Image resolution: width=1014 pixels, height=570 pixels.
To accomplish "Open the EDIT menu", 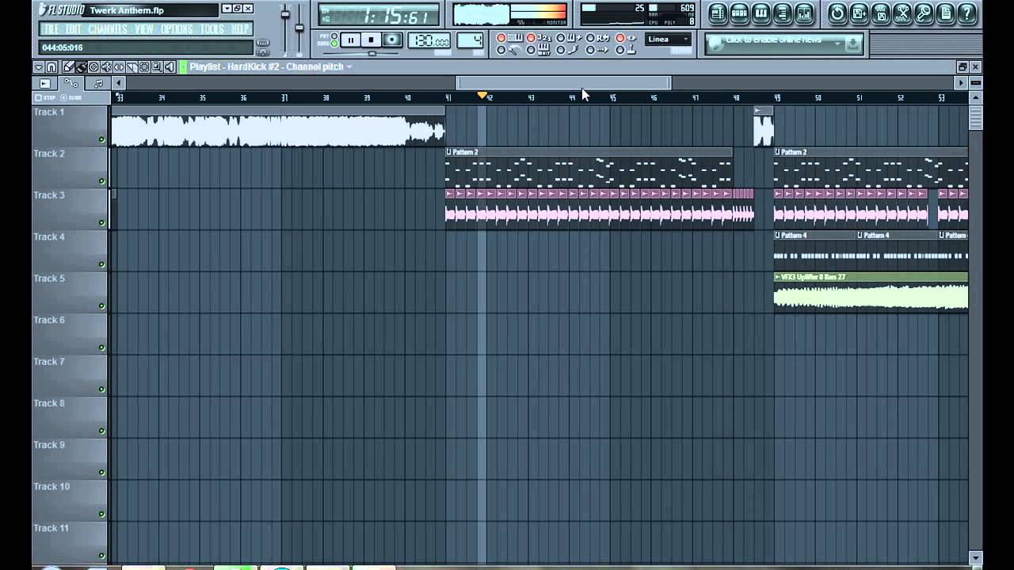I will (x=74, y=29).
